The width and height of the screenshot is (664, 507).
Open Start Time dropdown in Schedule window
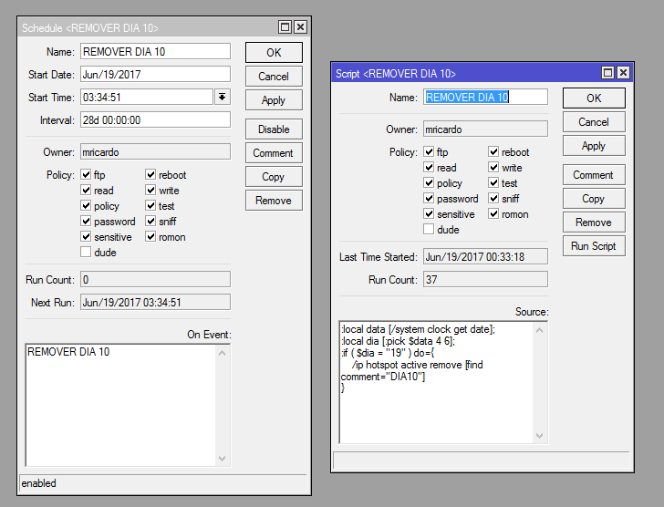coord(223,97)
